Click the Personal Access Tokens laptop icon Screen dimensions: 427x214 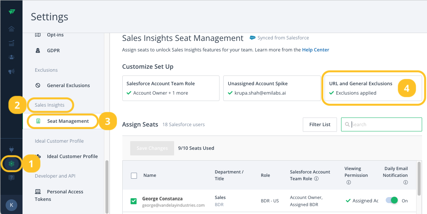pyautogui.click(x=38, y=191)
